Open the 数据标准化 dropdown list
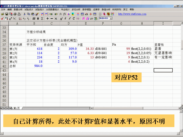This screenshot has height=137, width=183. [111, 19]
